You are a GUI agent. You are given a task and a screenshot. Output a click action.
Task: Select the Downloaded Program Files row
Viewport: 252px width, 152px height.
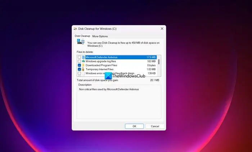[x=117, y=65]
